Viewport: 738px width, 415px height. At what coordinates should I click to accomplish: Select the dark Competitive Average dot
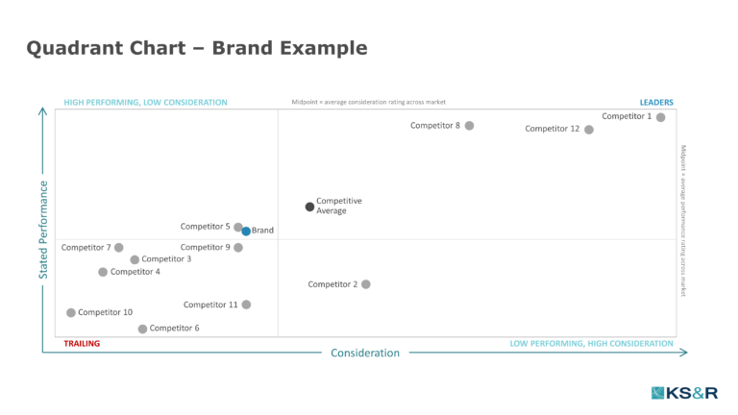click(309, 207)
